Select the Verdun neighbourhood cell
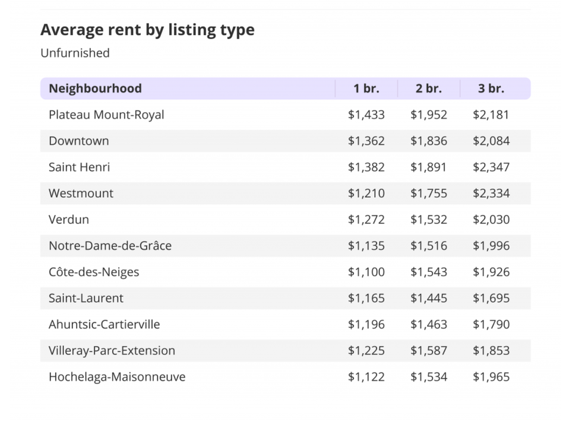Viewport: 582px width, 425px height. coord(69,219)
